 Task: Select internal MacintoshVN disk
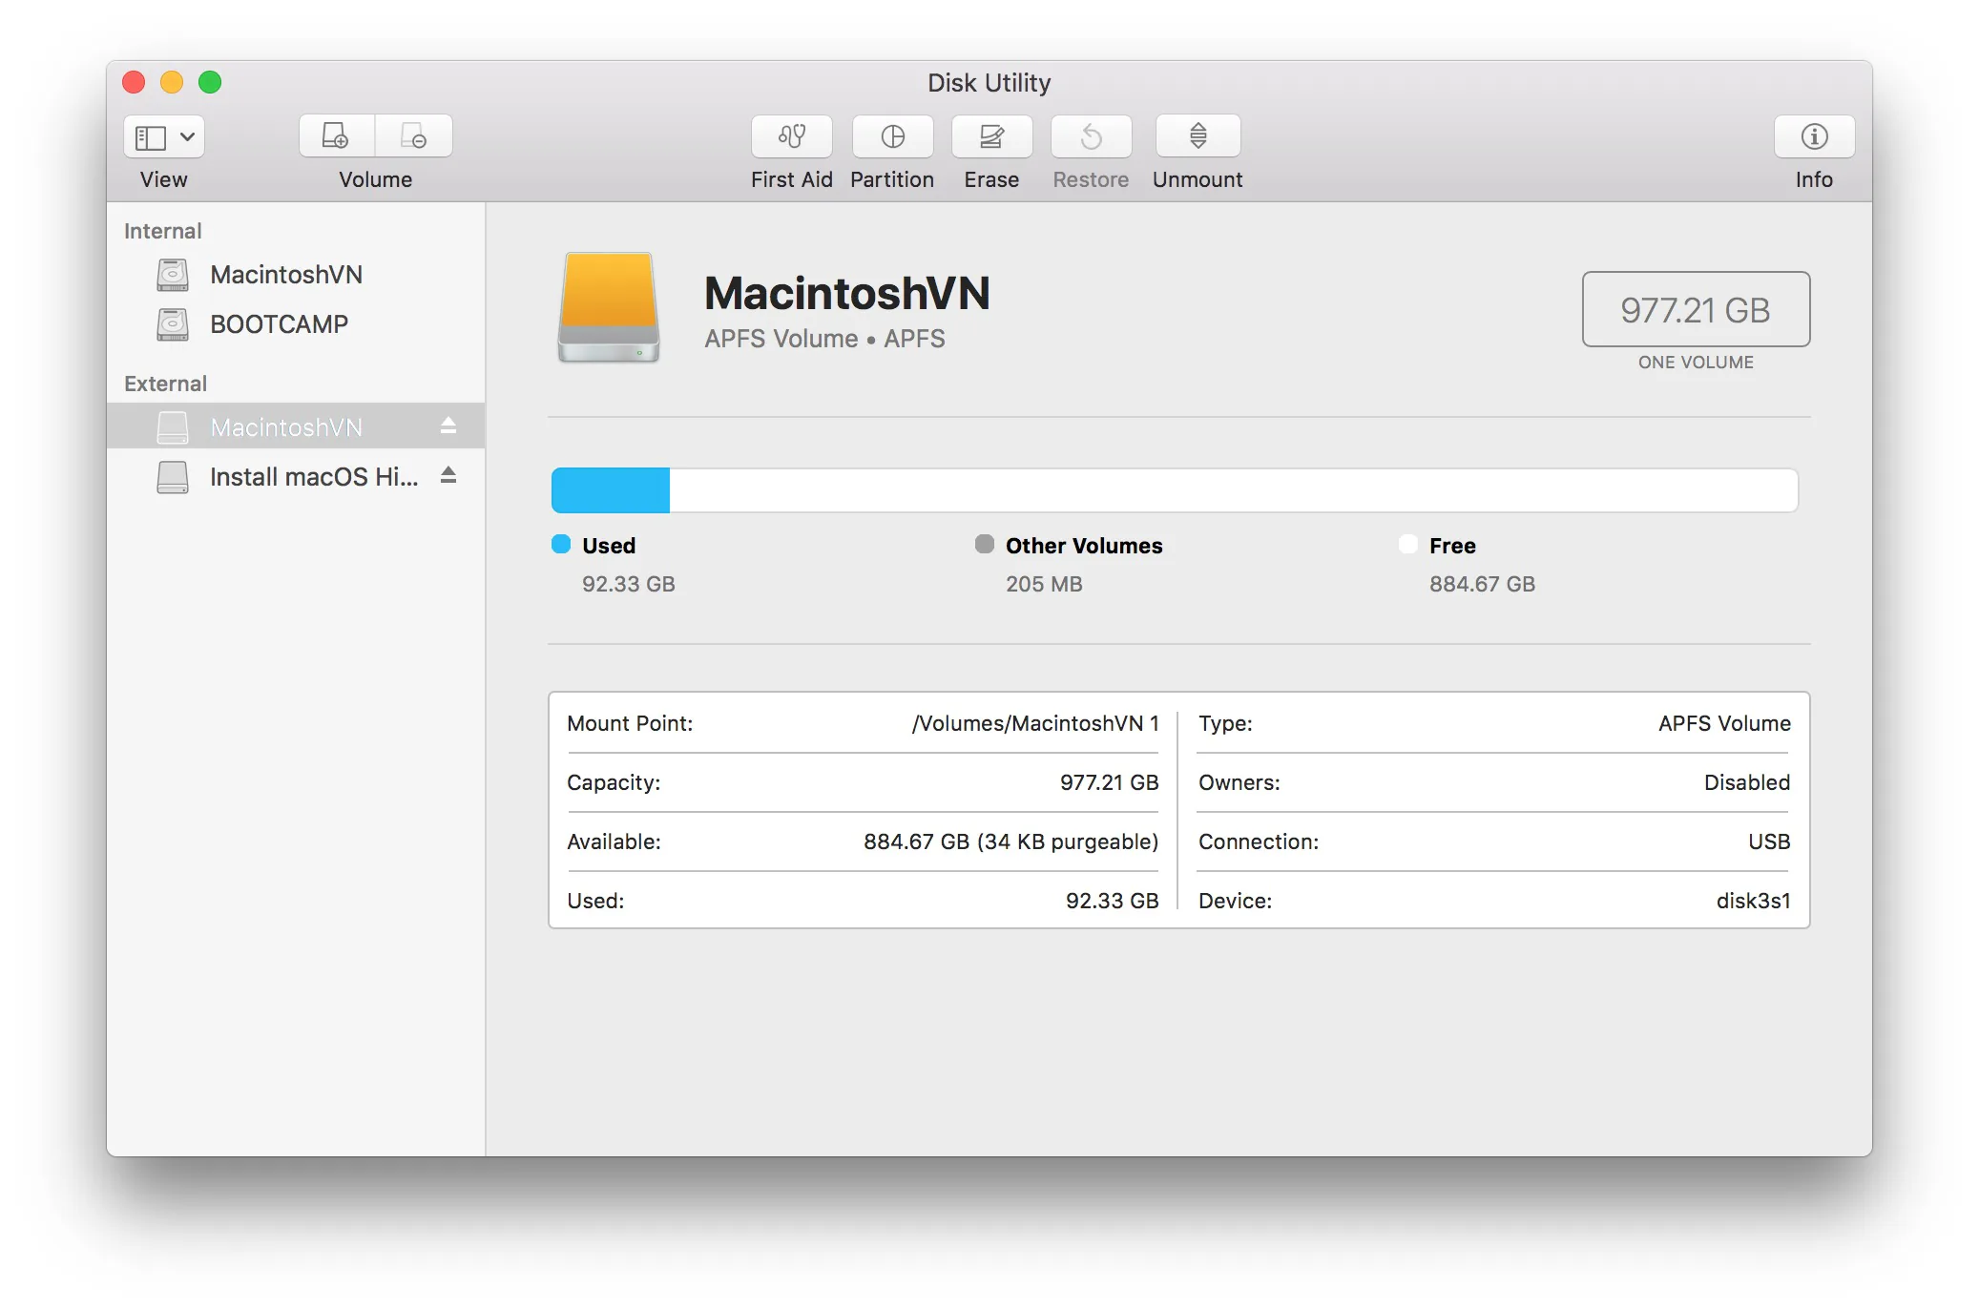click(296, 275)
